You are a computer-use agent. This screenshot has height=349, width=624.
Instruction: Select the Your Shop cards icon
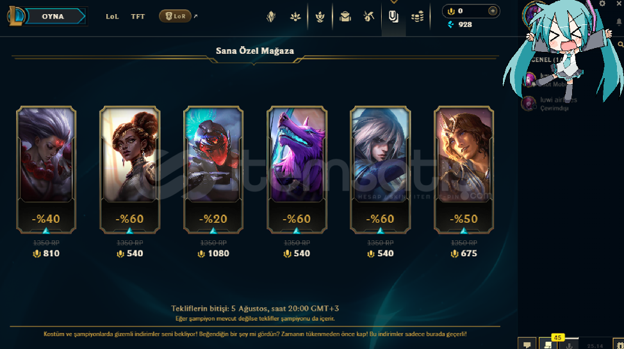click(x=393, y=16)
